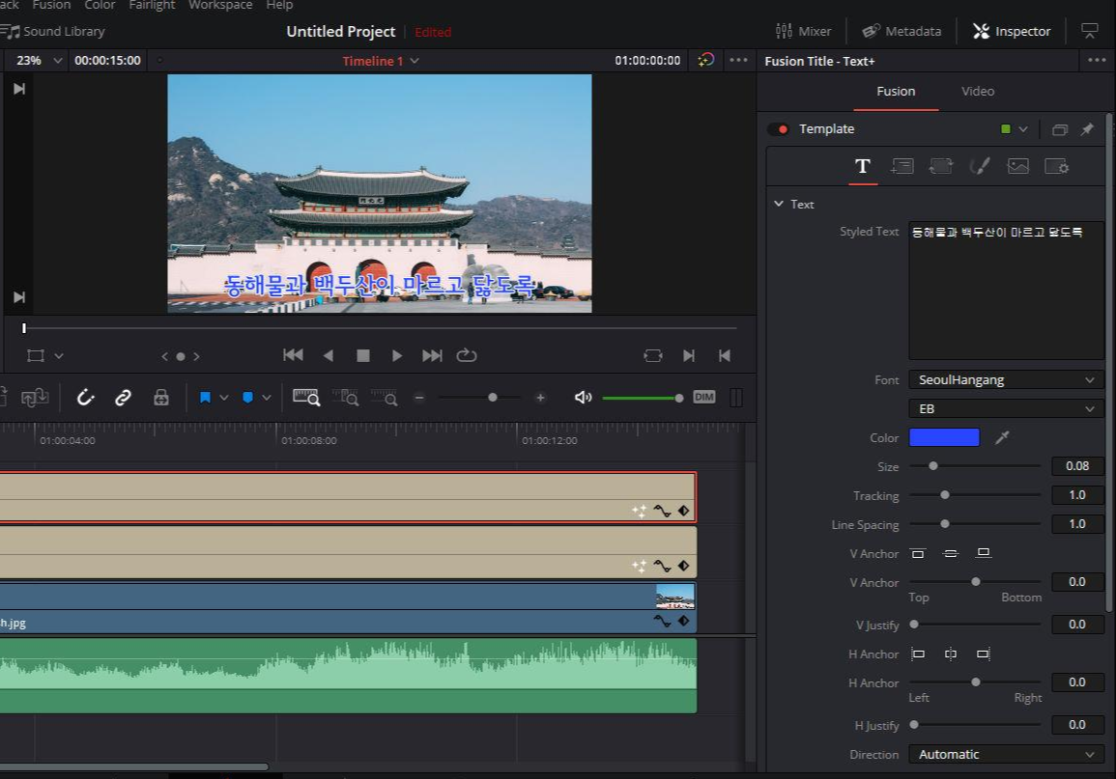Image resolution: width=1116 pixels, height=779 pixels.
Task: Open viewer options three-dot menu
Action: (x=738, y=61)
